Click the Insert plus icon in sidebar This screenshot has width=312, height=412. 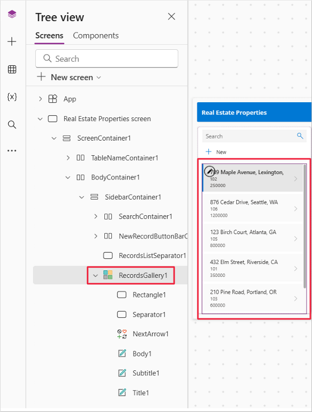12,42
